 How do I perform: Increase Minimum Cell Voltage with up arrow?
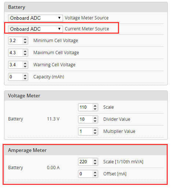tap(25, 39)
